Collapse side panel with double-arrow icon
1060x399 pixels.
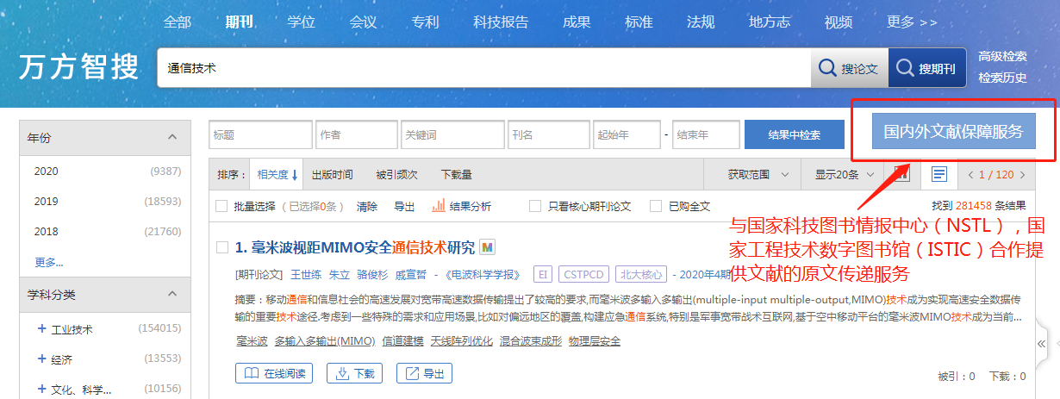coord(1041,343)
